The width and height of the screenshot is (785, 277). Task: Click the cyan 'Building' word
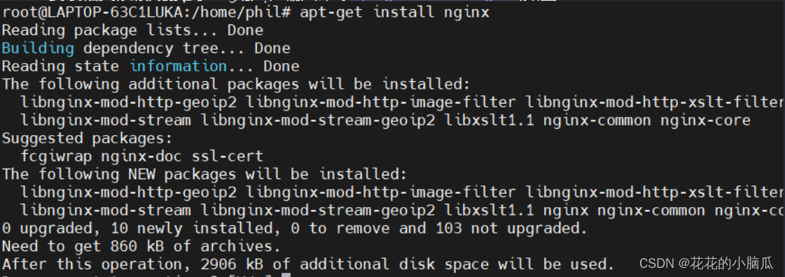click(x=38, y=48)
